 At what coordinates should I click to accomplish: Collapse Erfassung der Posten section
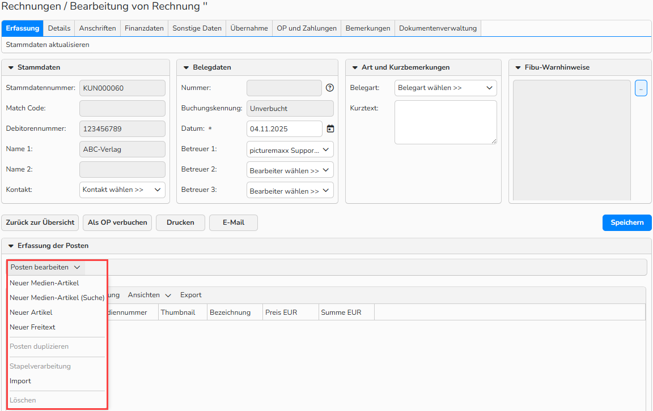pos(11,246)
